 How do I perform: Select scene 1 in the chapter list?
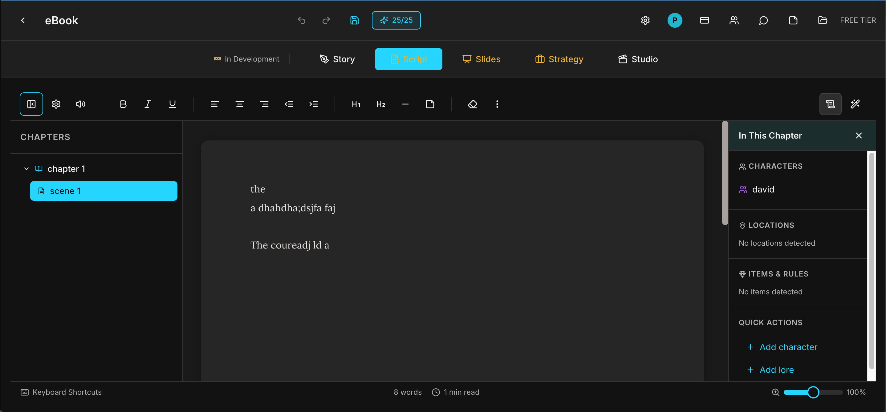(104, 191)
